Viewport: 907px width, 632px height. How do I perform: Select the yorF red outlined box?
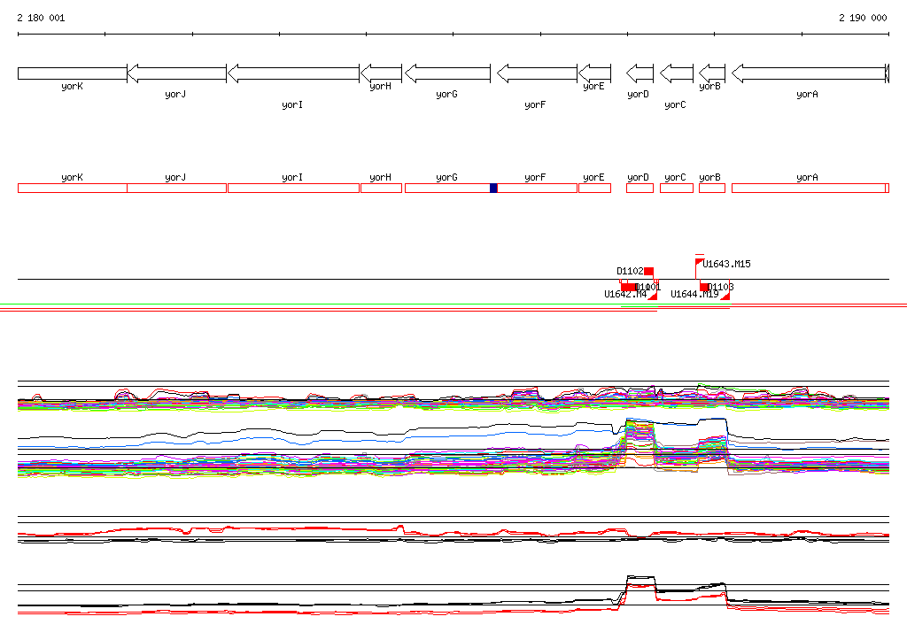click(x=538, y=188)
